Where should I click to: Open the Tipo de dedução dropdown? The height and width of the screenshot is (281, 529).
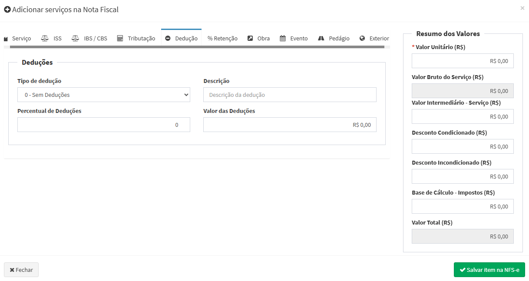tap(104, 95)
